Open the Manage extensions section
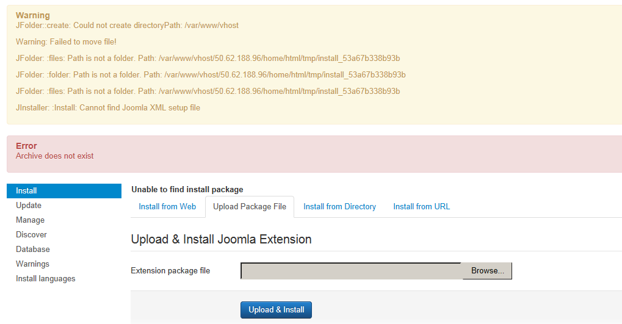This screenshot has width=622, height=324. [x=31, y=220]
